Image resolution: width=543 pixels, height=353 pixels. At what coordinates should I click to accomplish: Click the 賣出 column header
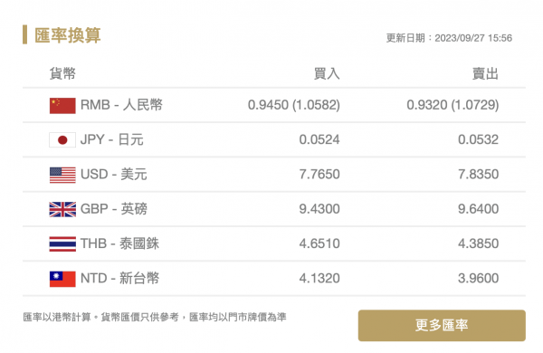[485, 73]
